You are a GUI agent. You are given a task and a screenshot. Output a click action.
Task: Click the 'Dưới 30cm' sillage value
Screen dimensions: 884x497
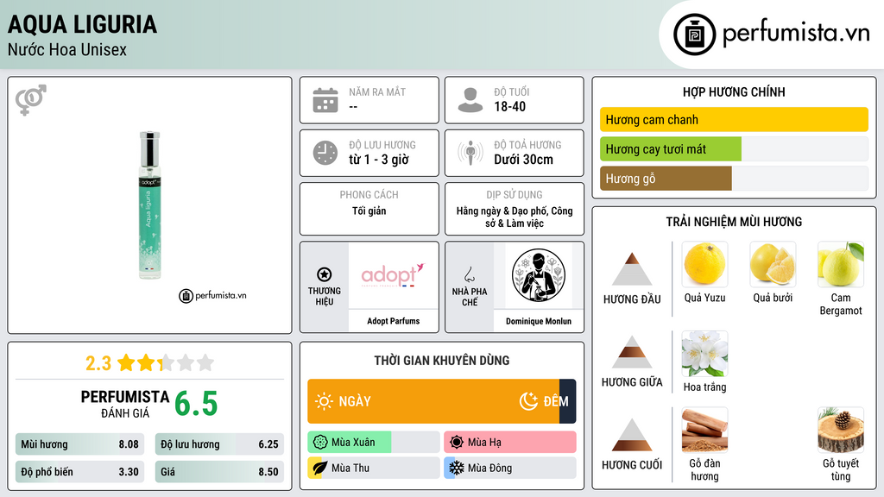(x=524, y=160)
